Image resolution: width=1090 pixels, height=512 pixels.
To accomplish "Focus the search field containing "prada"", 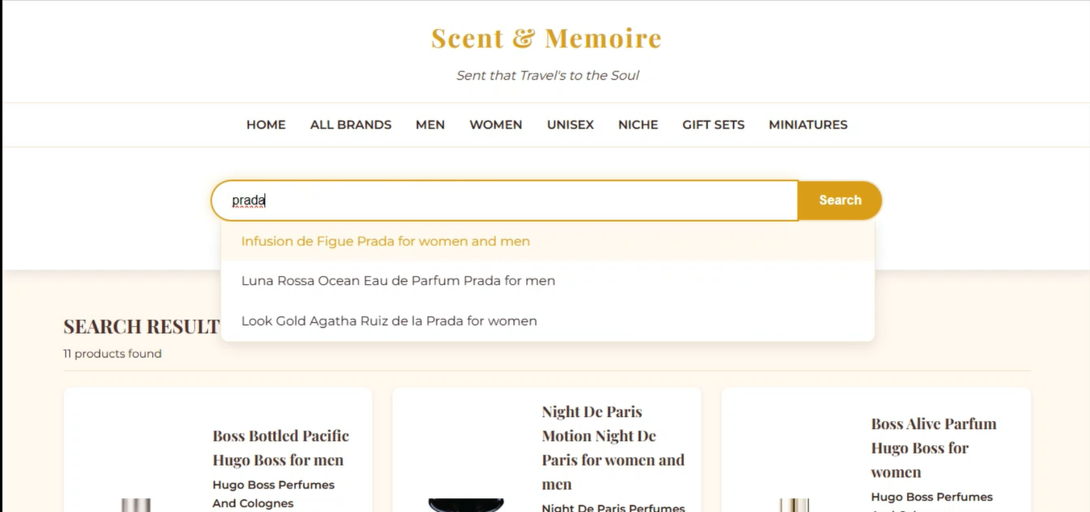I will (504, 200).
